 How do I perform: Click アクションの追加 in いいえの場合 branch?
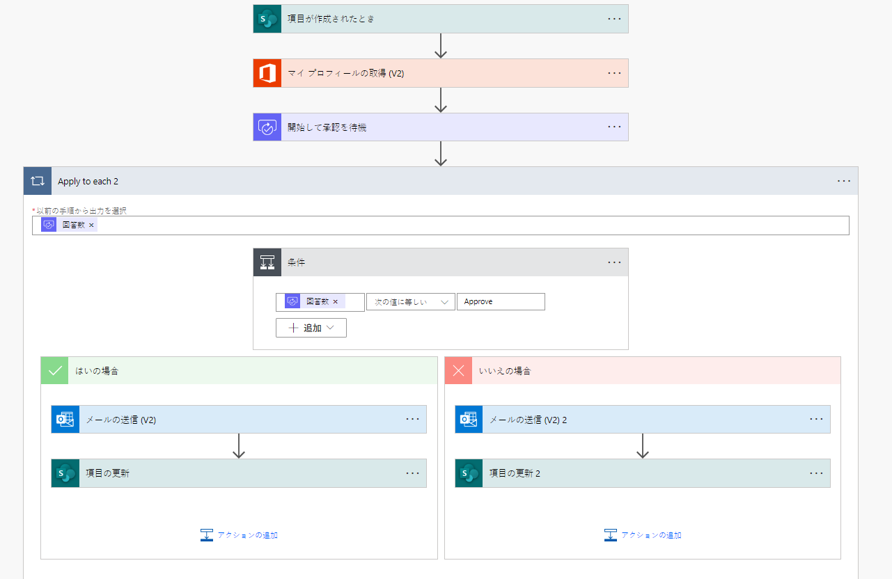coord(643,535)
